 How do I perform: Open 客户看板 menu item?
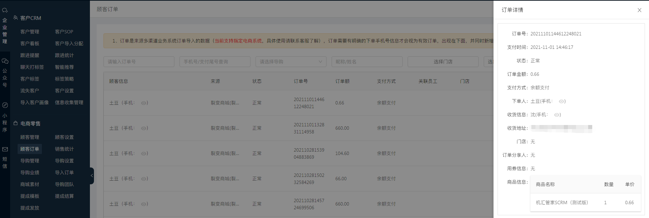point(30,43)
